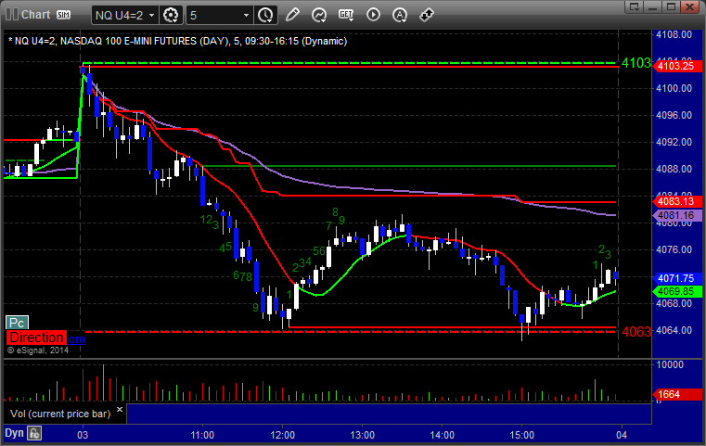706x446 pixels.
Task: Click the 4064.00 price axis value
Action: [x=674, y=330]
